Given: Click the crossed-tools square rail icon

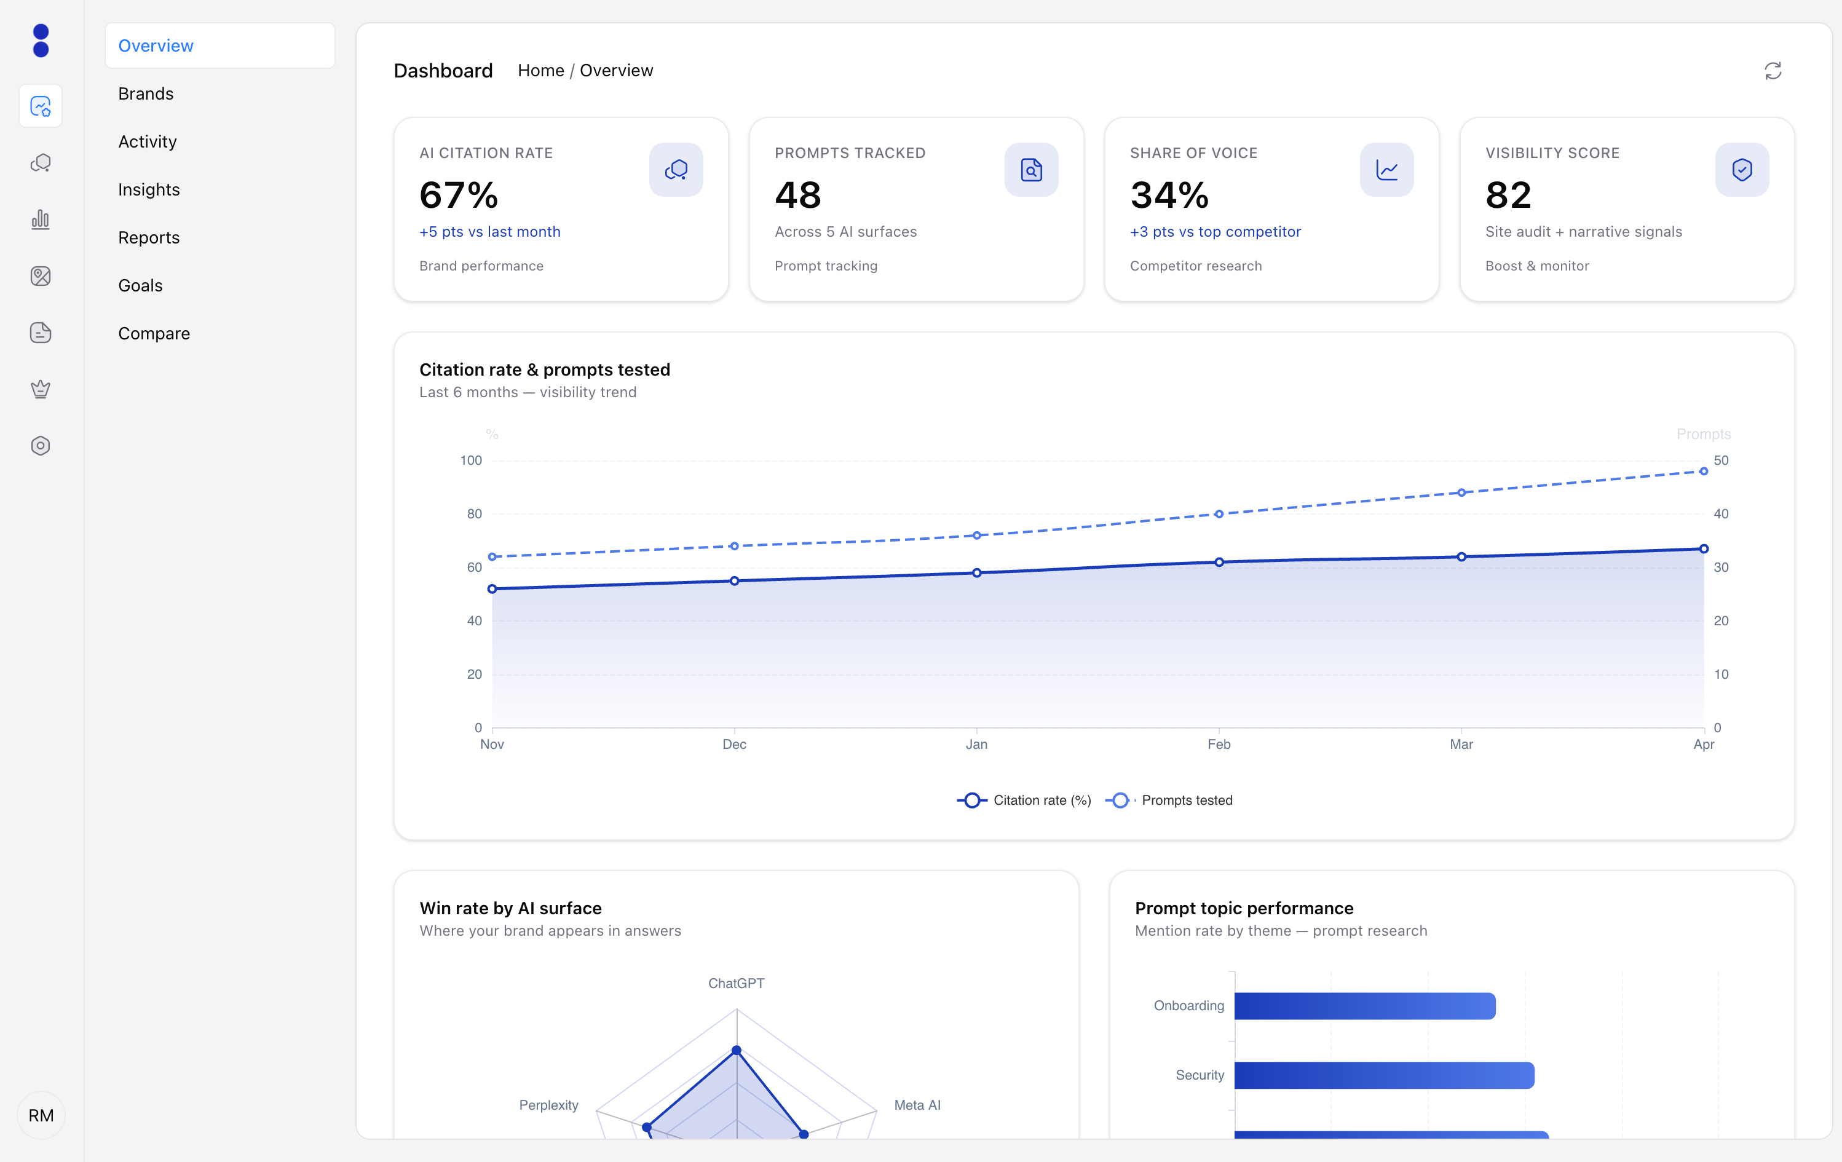Looking at the screenshot, I should click(x=41, y=276).
